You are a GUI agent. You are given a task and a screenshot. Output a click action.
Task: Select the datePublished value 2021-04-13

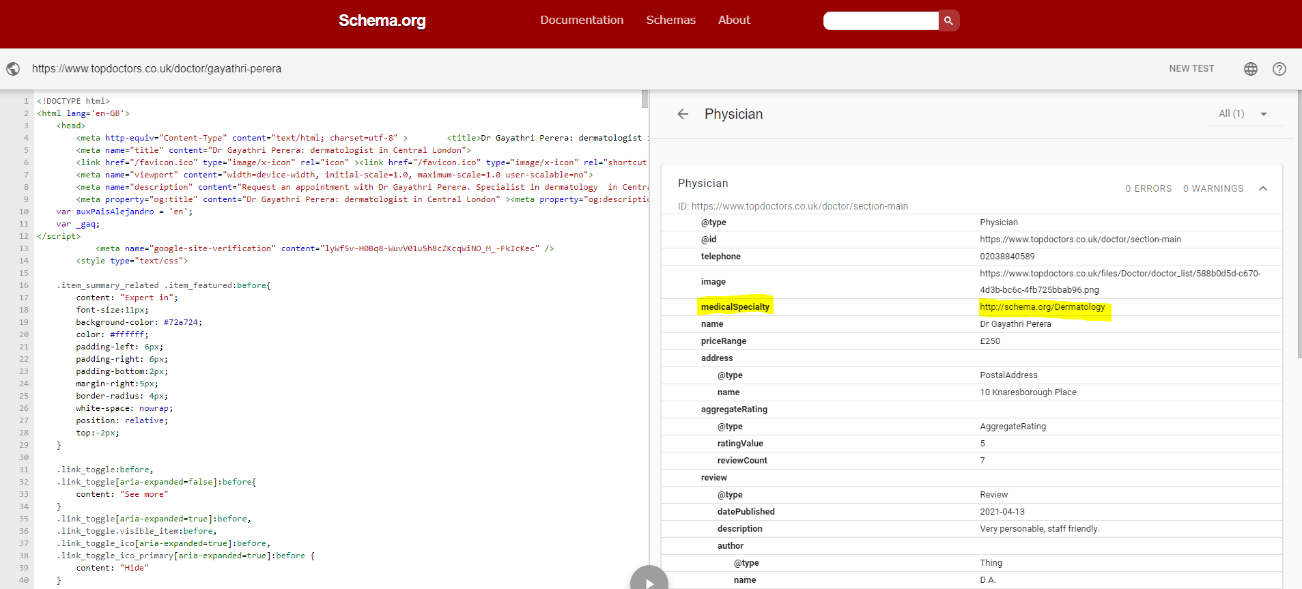[1002, 512]
